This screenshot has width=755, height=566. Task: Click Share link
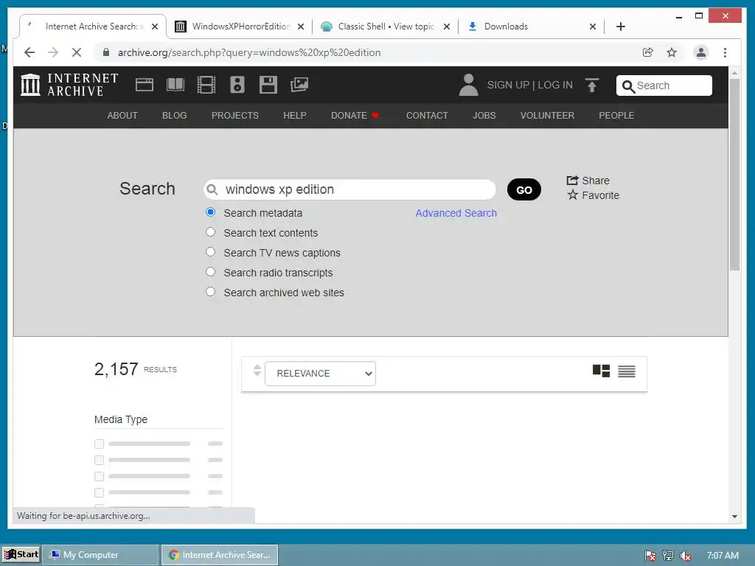(x=588, y=181)
